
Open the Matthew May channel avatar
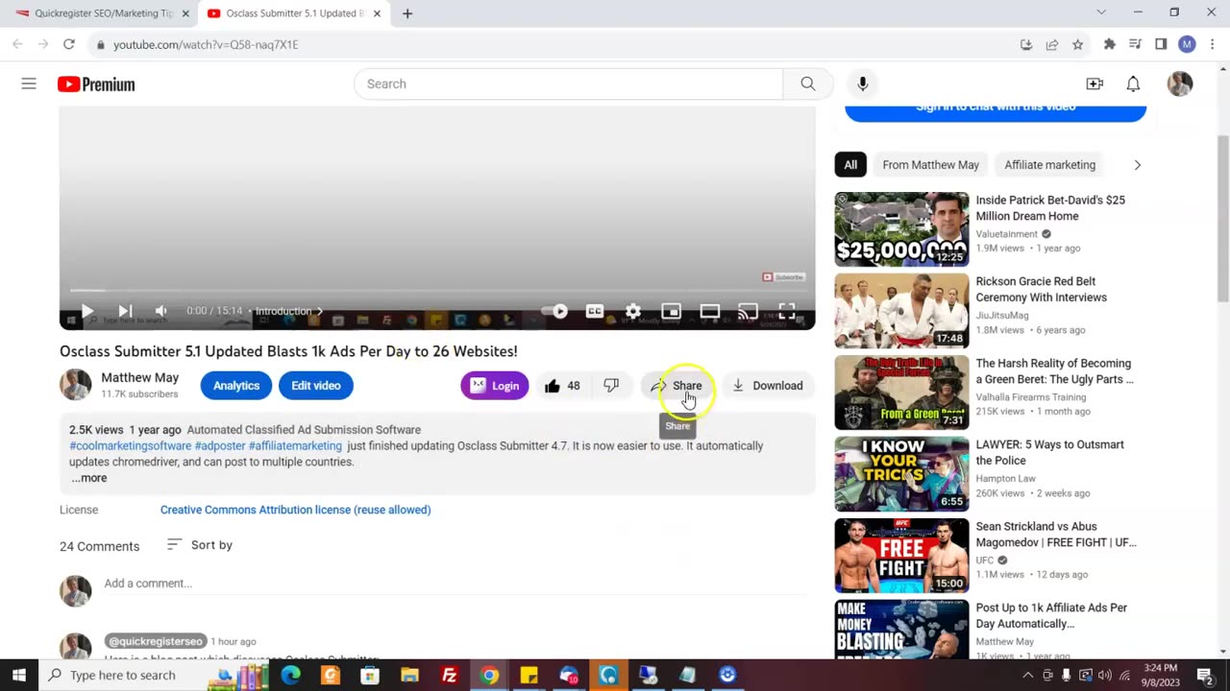[x=76, y=385]
